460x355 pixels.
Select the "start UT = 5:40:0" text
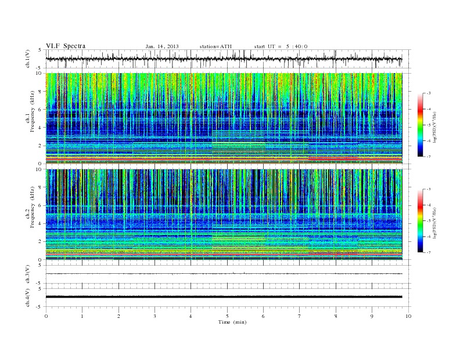pyautogui.click(x=281, y=46)
